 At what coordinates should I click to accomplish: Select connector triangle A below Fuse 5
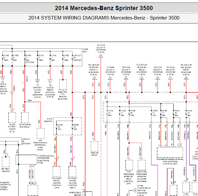(3, 78)
